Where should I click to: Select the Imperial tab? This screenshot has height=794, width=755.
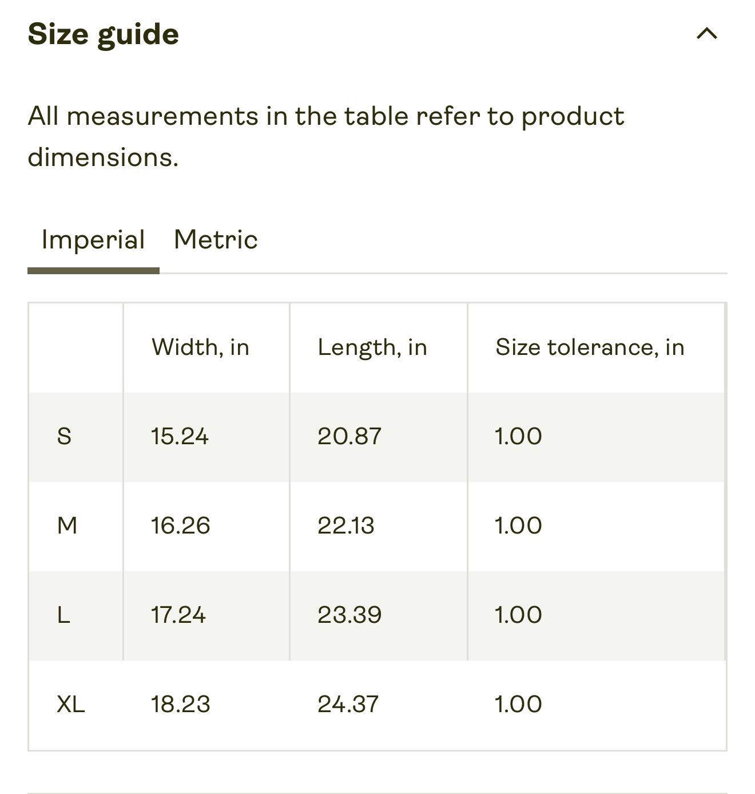(93, 239)
